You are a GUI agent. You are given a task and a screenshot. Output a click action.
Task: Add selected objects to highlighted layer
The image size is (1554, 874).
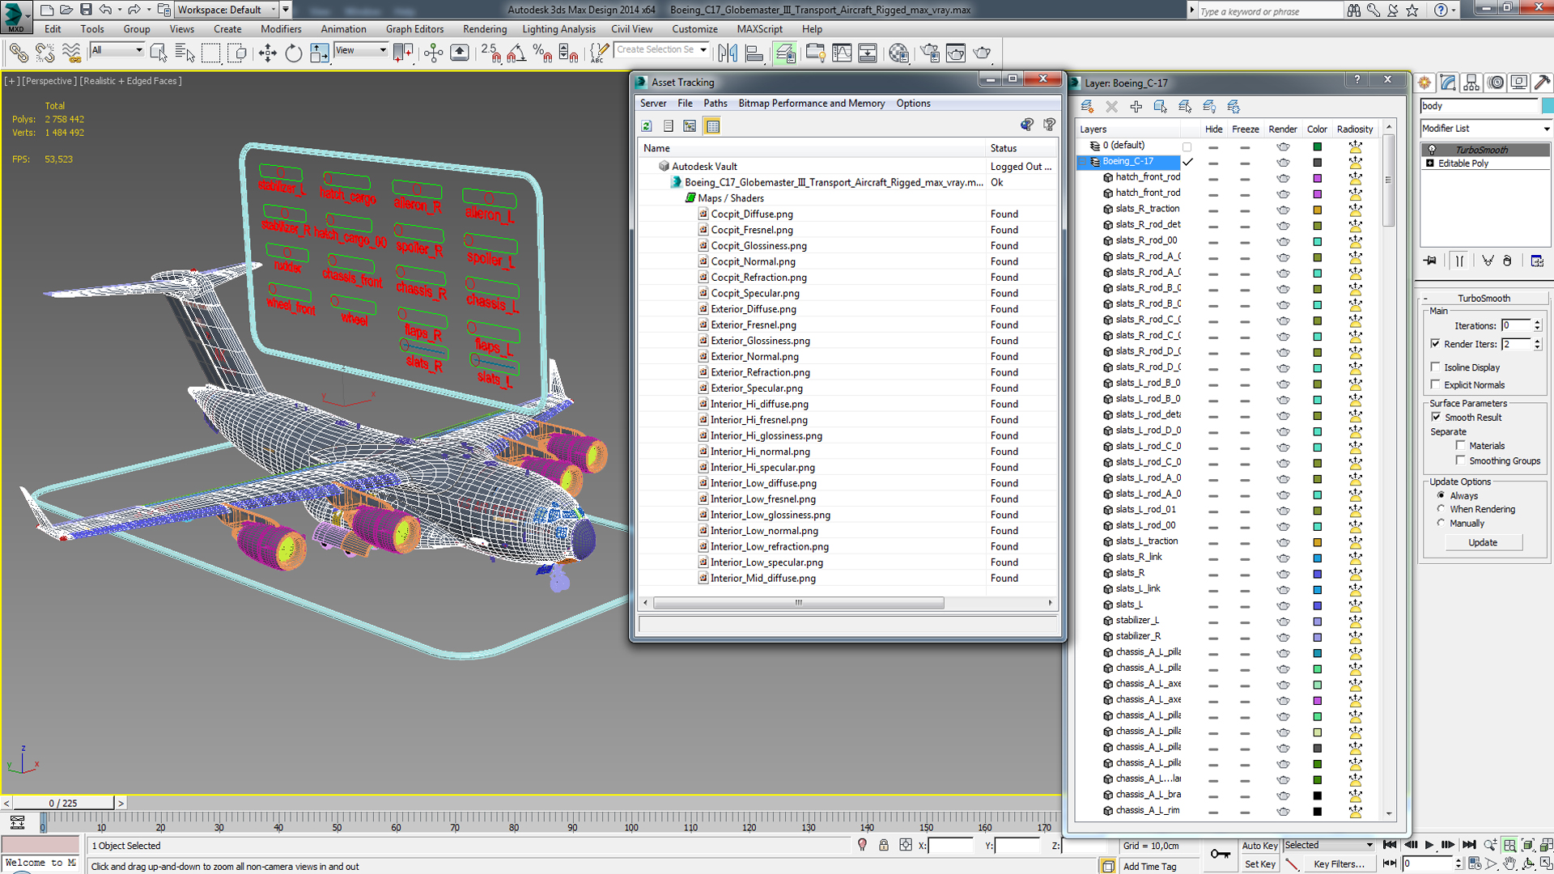(x=1136, y=107)
